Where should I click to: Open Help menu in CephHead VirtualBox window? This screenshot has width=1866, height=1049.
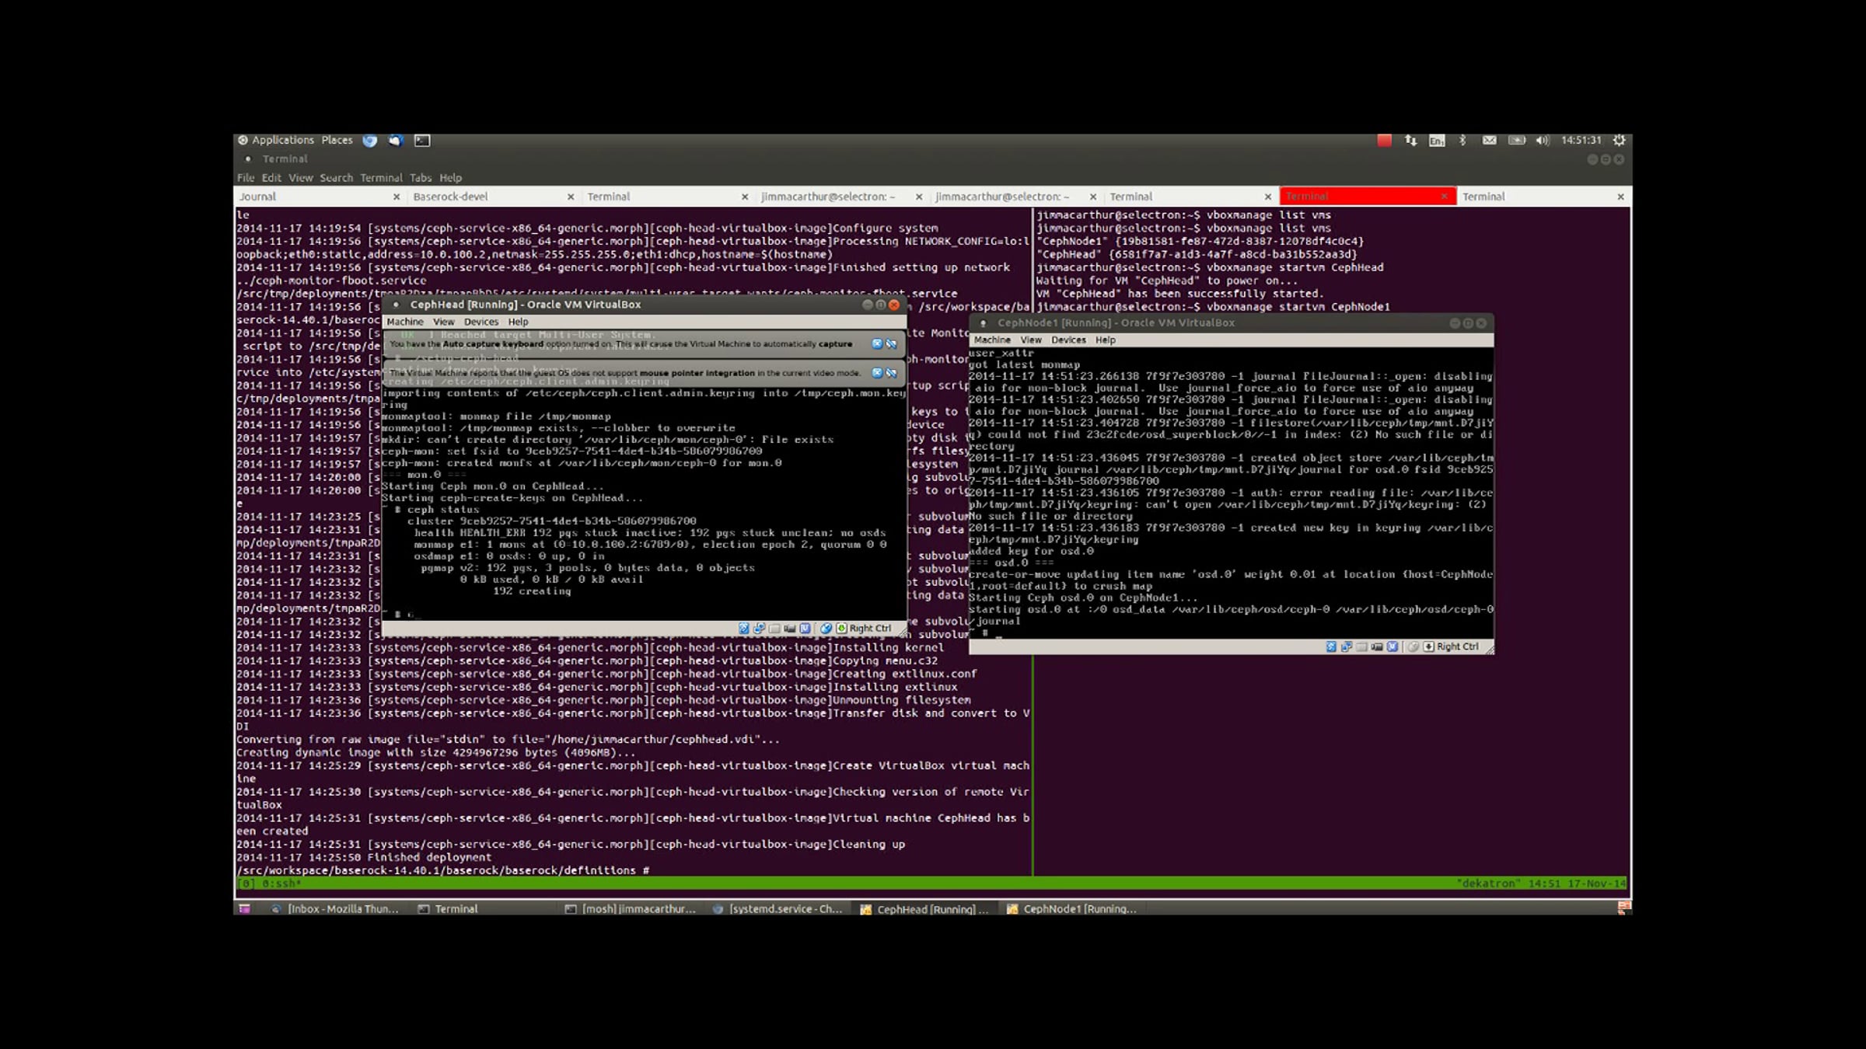[518, 322]
